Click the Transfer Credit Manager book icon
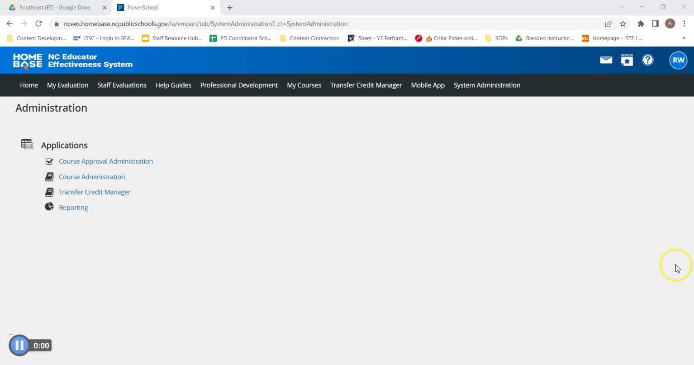694x365 pixels. 49,192
